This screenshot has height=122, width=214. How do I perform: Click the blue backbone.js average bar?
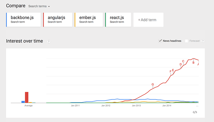(x=23, y=102)
